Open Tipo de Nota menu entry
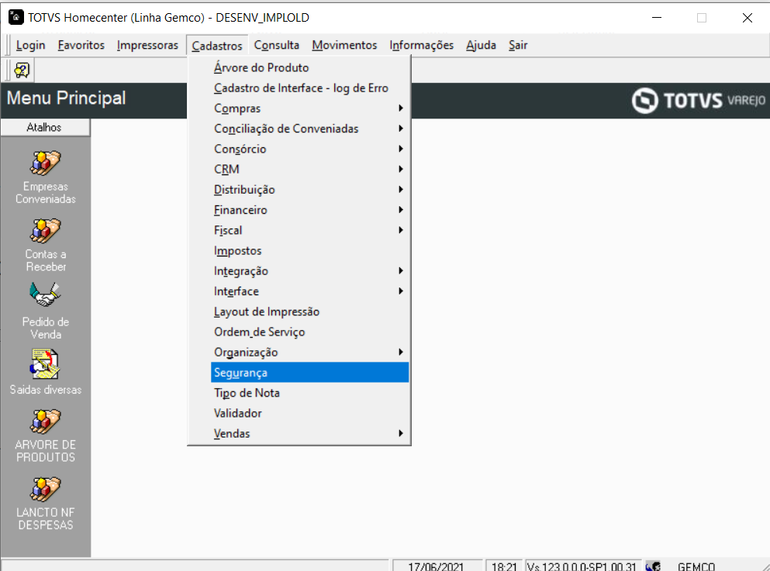The width and height of the screenshot is (770, 571). (310, 393)
